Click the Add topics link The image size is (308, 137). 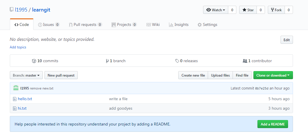click(x=18, y=47)
